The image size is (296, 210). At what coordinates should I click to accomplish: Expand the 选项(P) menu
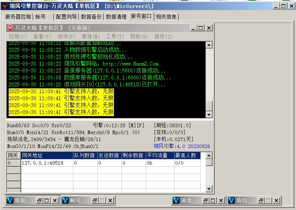pyautogui.click(x=66, y=36)
